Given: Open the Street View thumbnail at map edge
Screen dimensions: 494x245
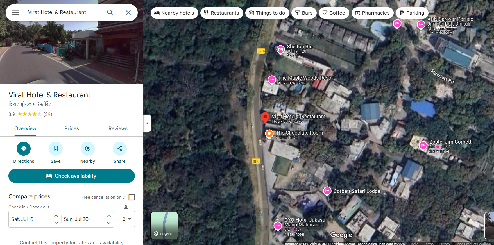Looking at the screenshot, I should (x=490, y=225).
